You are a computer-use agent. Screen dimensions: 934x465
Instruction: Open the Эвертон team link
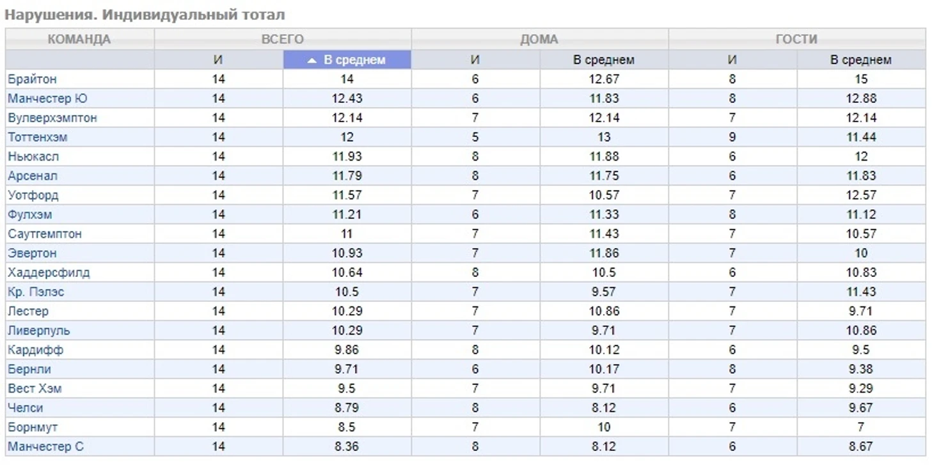pos(32,253)
